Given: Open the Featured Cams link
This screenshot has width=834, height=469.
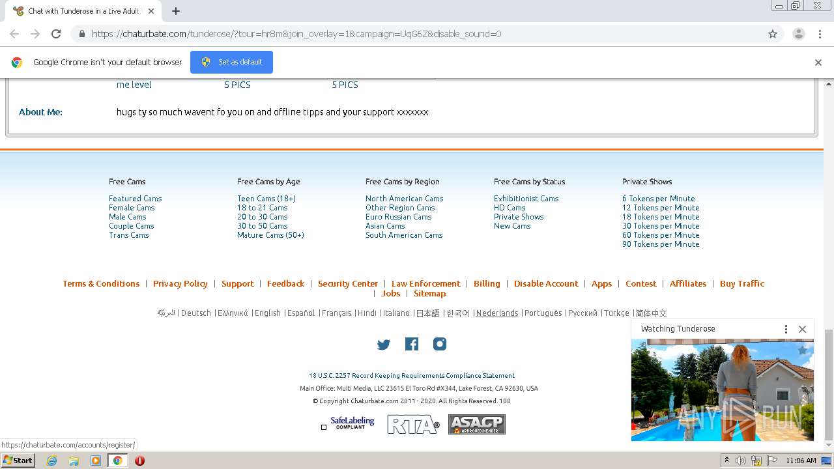Looking at the screenshot, I should 135,199.
